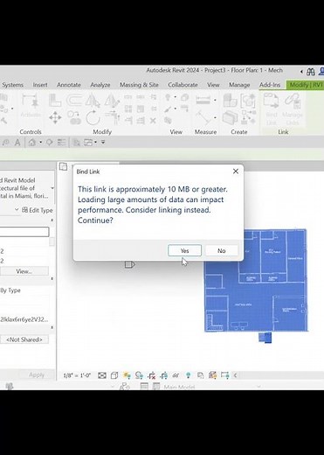
Task: Click the Activate Controls tool
Action: pyautogui.click(x=31, y=105)
